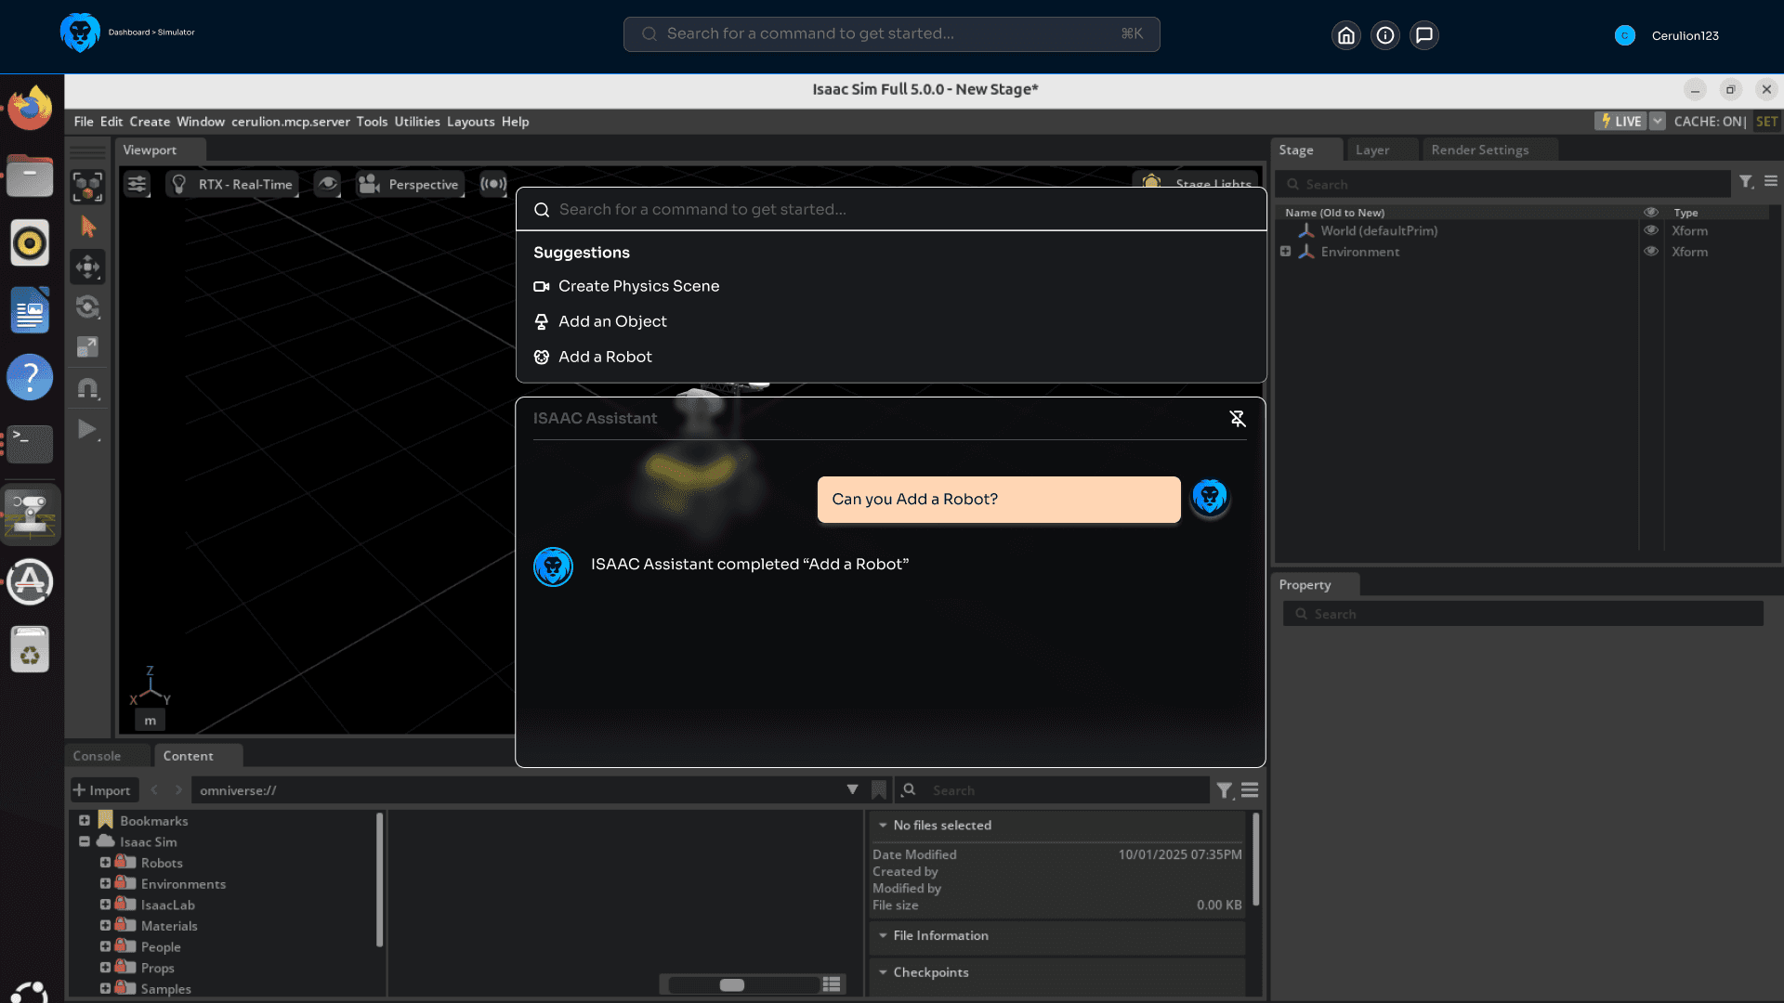Open the home icon in top bar
This screenshot has width=1784, height=1003.
1345,35
